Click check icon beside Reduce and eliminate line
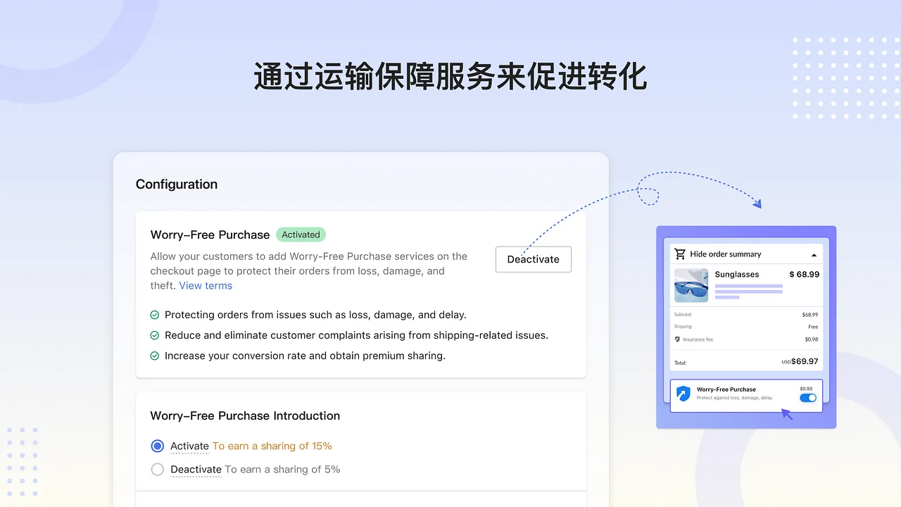This screenshot has height=507, width=901. [x=155, y=335]
